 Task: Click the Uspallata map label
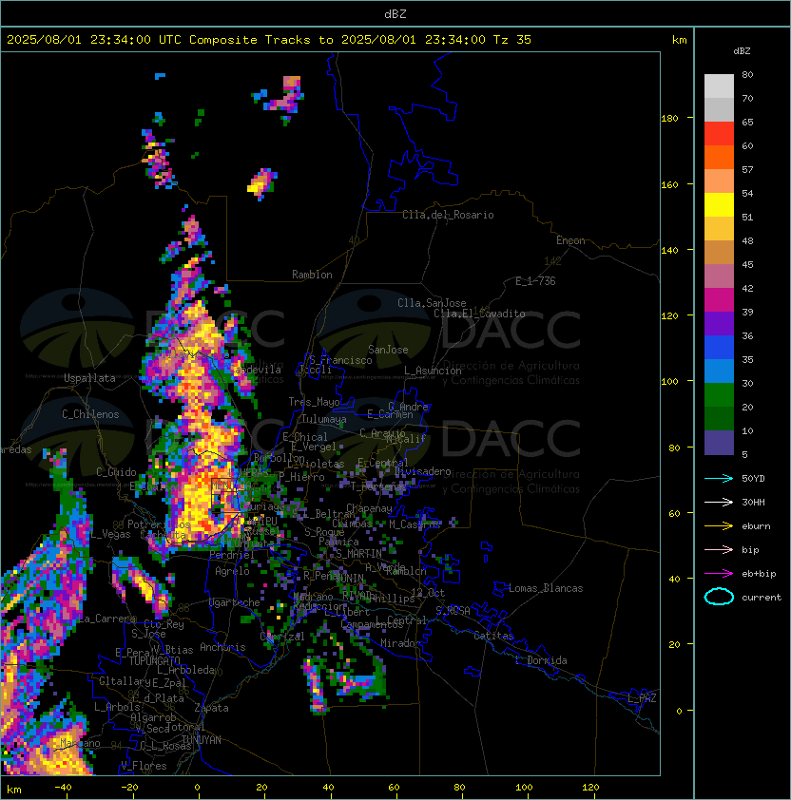point(90,378)
